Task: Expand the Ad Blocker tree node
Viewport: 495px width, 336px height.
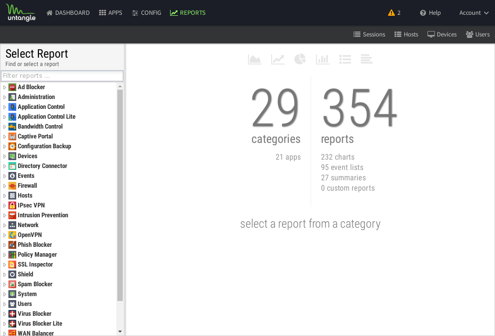Action: [x=4, y=87]
